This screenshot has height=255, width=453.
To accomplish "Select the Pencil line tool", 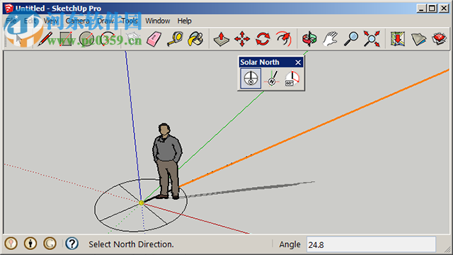I will click(x=45, y=39).
